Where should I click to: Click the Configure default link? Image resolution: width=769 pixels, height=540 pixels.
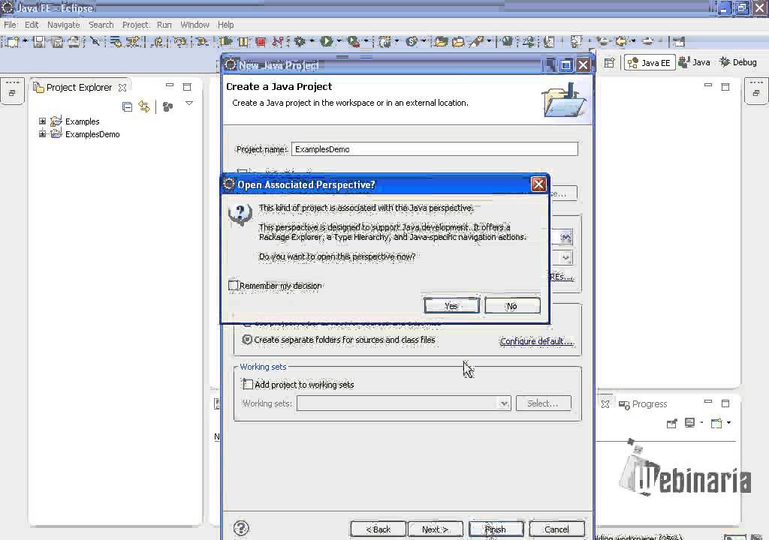coord(536,341)
